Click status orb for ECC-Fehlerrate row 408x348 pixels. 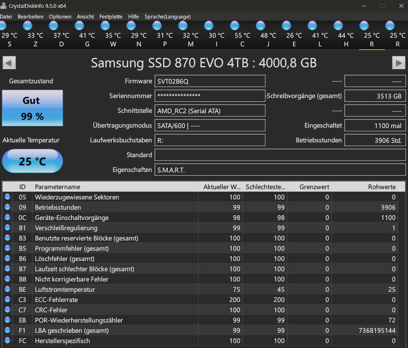tap(7, 300)
